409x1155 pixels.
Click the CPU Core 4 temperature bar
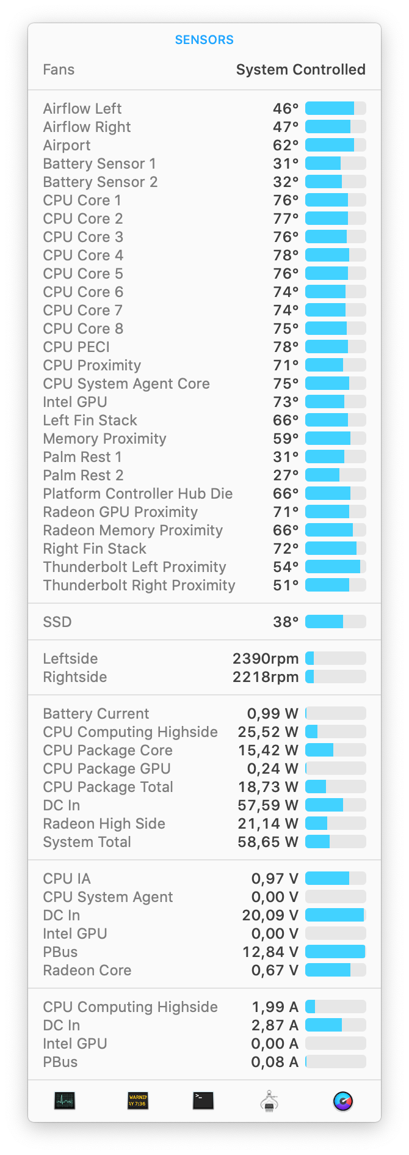click(x=336, y=255)
